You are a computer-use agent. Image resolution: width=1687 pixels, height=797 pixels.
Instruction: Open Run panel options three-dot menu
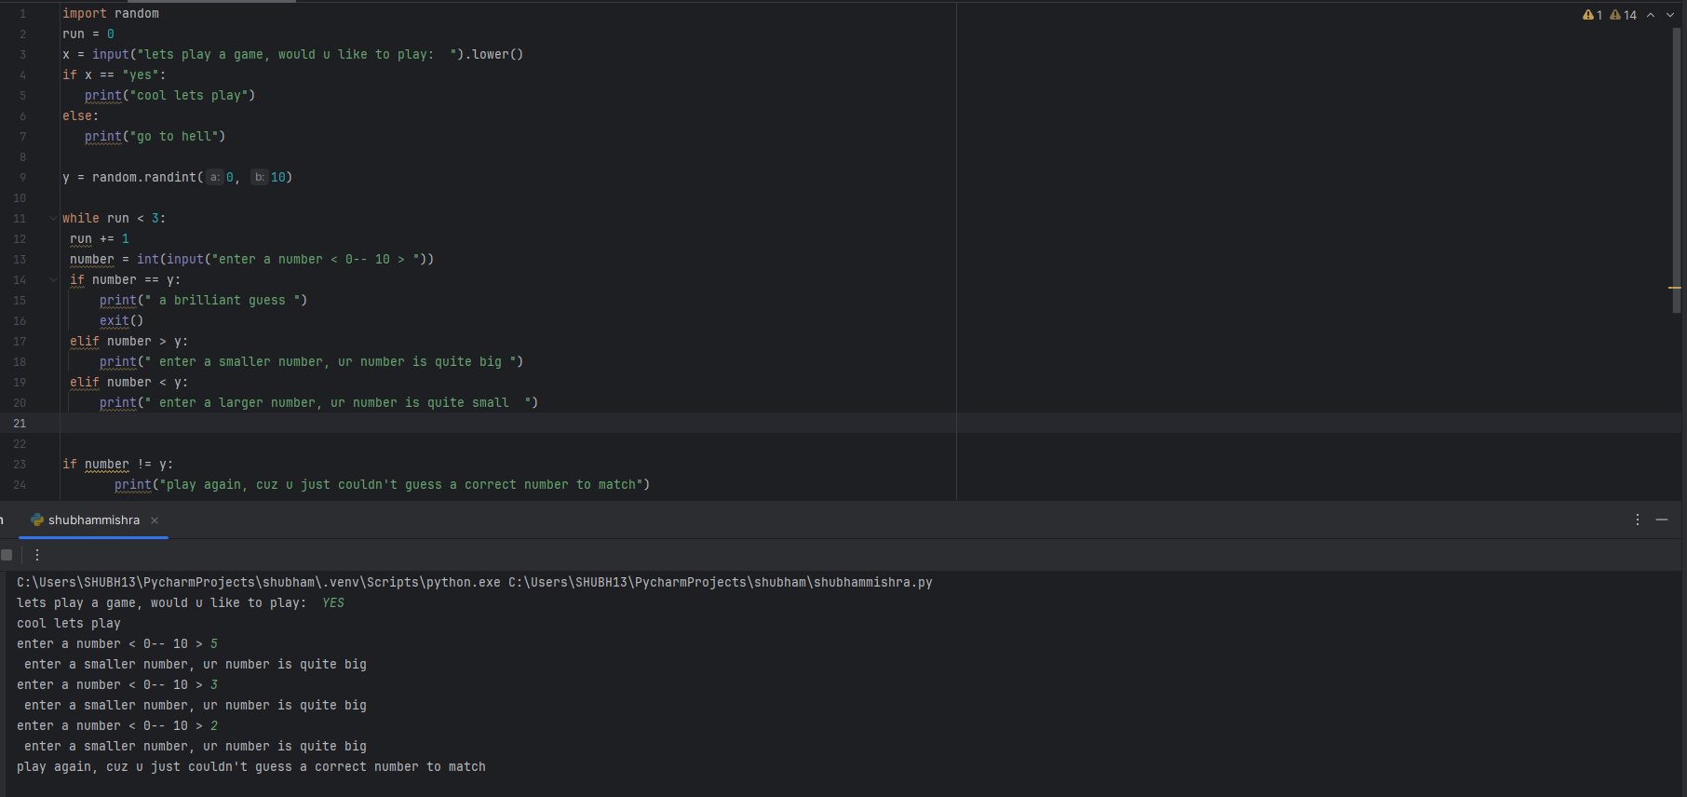1638,520
